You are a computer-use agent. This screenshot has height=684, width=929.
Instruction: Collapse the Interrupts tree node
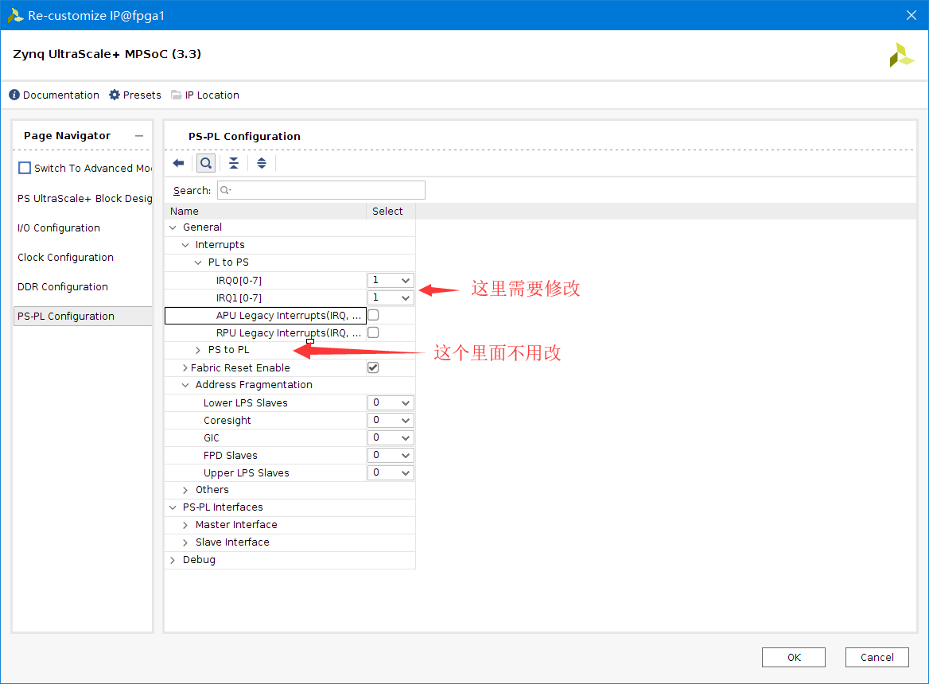point(185,245)
